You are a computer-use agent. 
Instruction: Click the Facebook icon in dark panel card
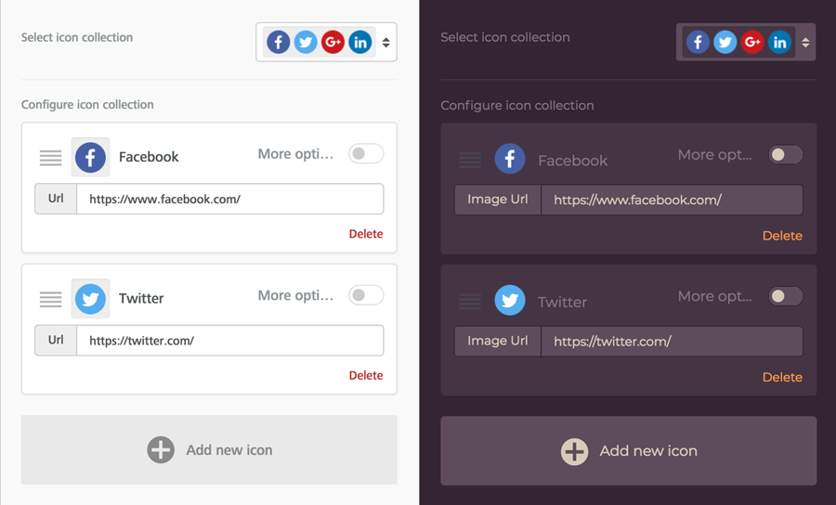[x=510, y=159]
